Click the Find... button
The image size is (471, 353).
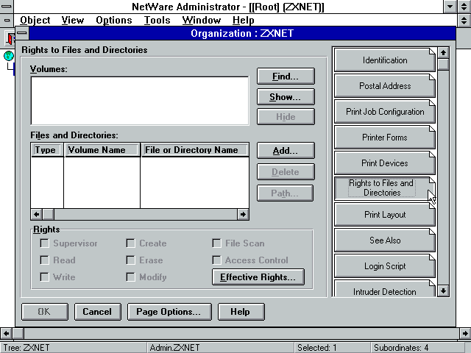[x=286, y=76]
